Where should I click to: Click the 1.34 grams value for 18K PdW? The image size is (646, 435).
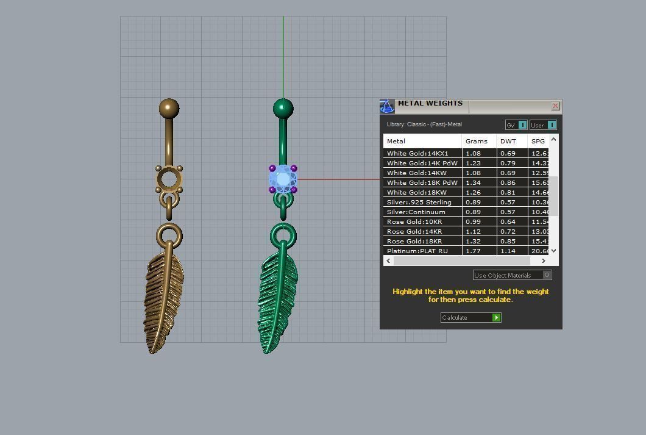tap(473, 182)
